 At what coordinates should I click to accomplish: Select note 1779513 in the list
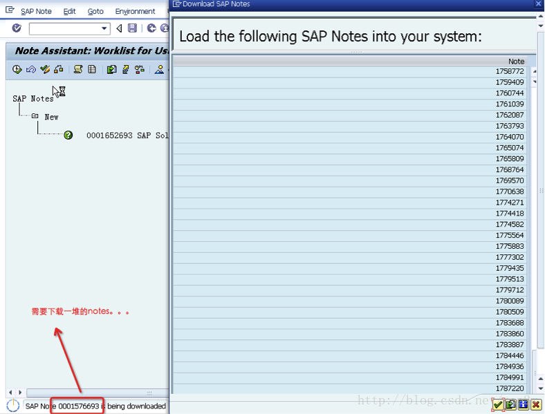(350, 279)
